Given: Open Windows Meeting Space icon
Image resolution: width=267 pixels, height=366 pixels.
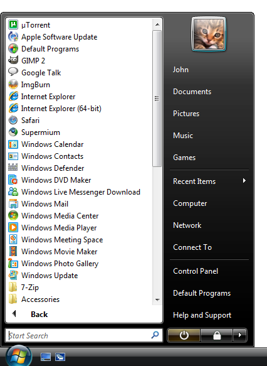Looking at the screenshot, I should [13, 239].
